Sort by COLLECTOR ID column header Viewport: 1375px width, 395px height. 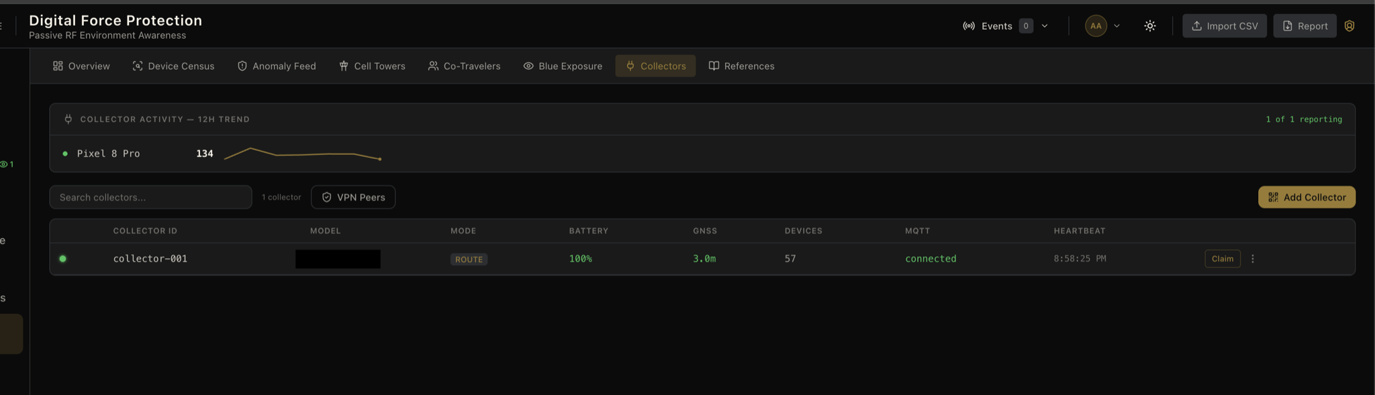click(x=145, y=231)
